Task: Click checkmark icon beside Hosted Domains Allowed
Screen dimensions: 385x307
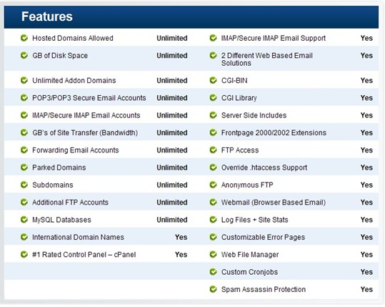Action: tap(24, 38)
